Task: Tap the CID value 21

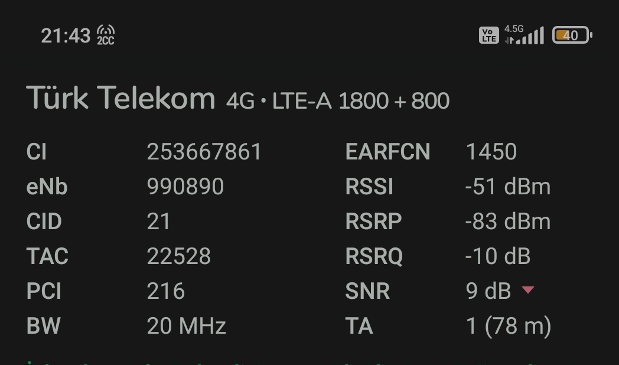Action: pyautogui.click(x=158, y=221)
